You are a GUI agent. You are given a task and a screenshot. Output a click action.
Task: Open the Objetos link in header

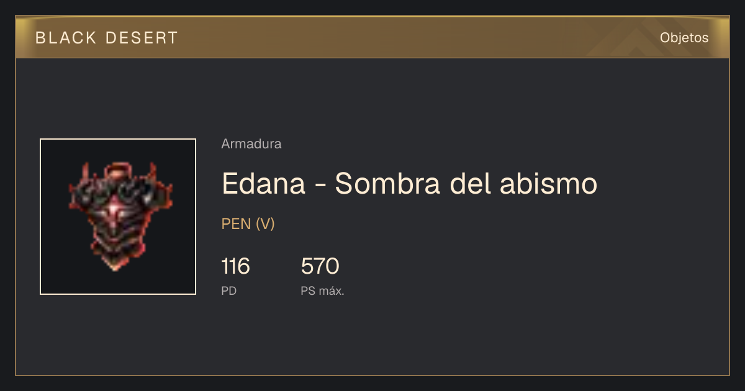pyautogui.click(x=684, y=37)
